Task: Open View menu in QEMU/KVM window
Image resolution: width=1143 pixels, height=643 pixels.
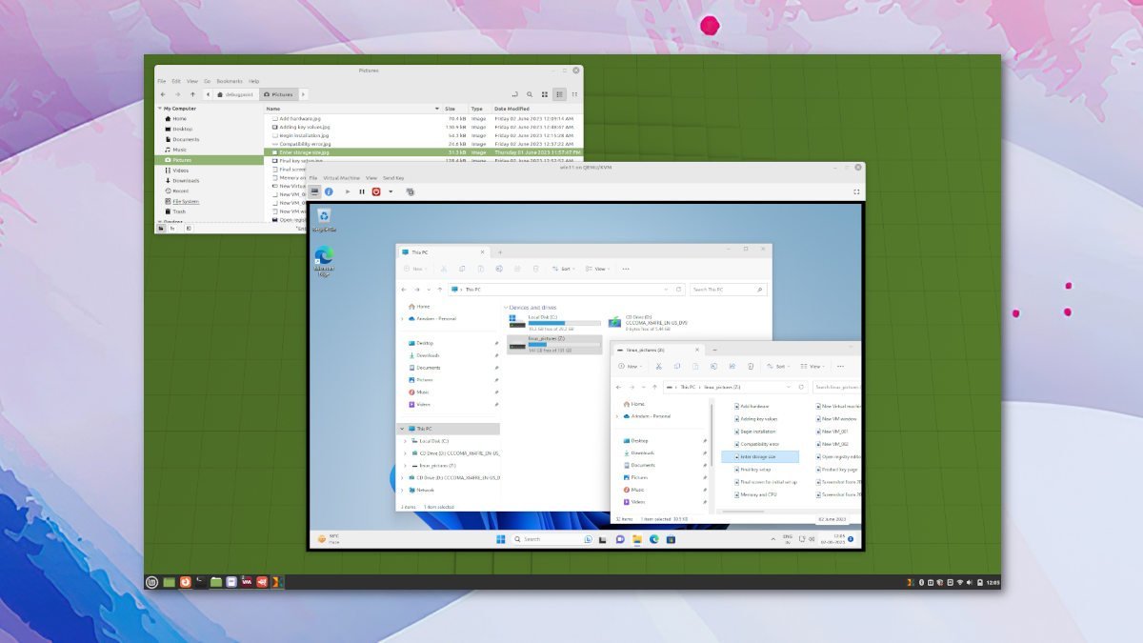Action: click(x=371, y=178)
